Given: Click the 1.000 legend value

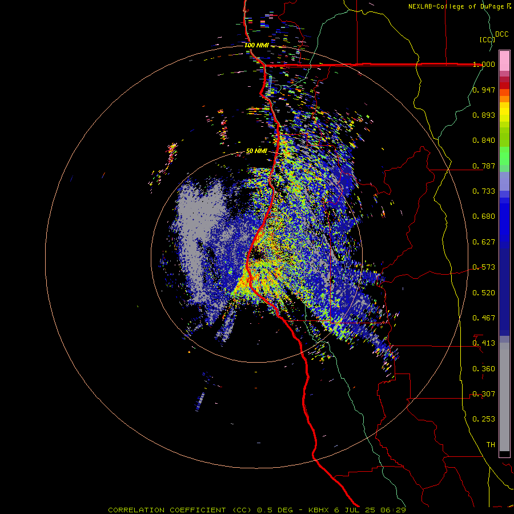Looking at the screenshot, I should [484, 64].
